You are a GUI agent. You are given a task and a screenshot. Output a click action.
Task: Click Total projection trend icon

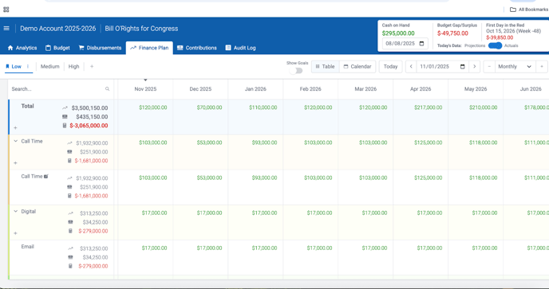point(65,108)
